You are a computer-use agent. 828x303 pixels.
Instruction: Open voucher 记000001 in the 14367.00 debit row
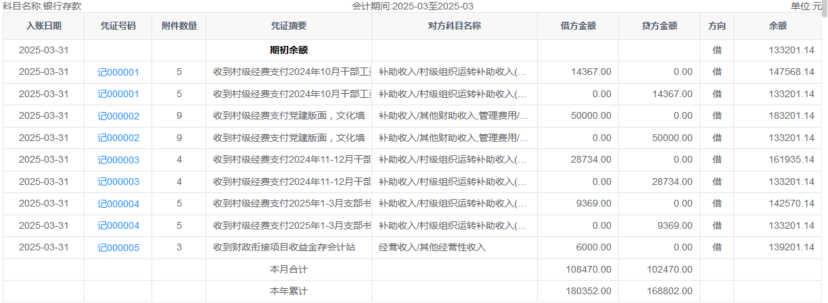[118, 72]
